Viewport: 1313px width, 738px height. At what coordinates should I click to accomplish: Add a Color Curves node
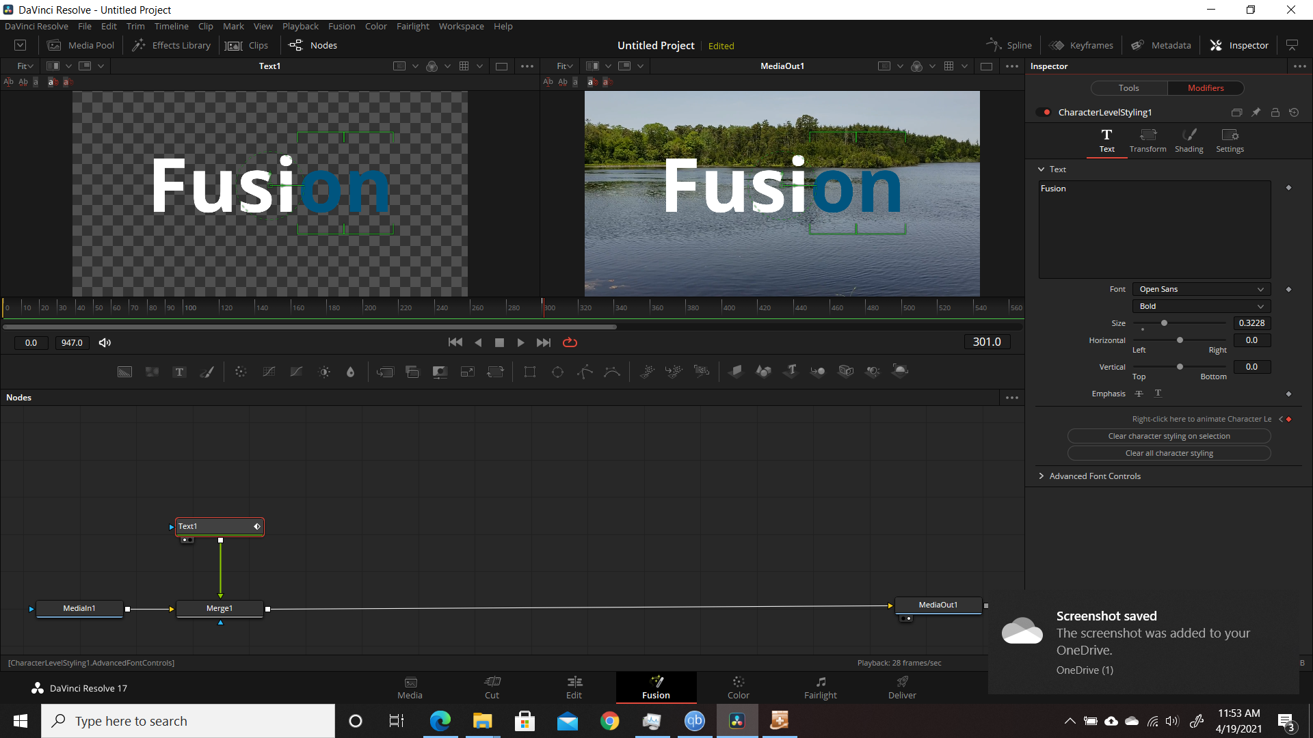coord(269,372)
